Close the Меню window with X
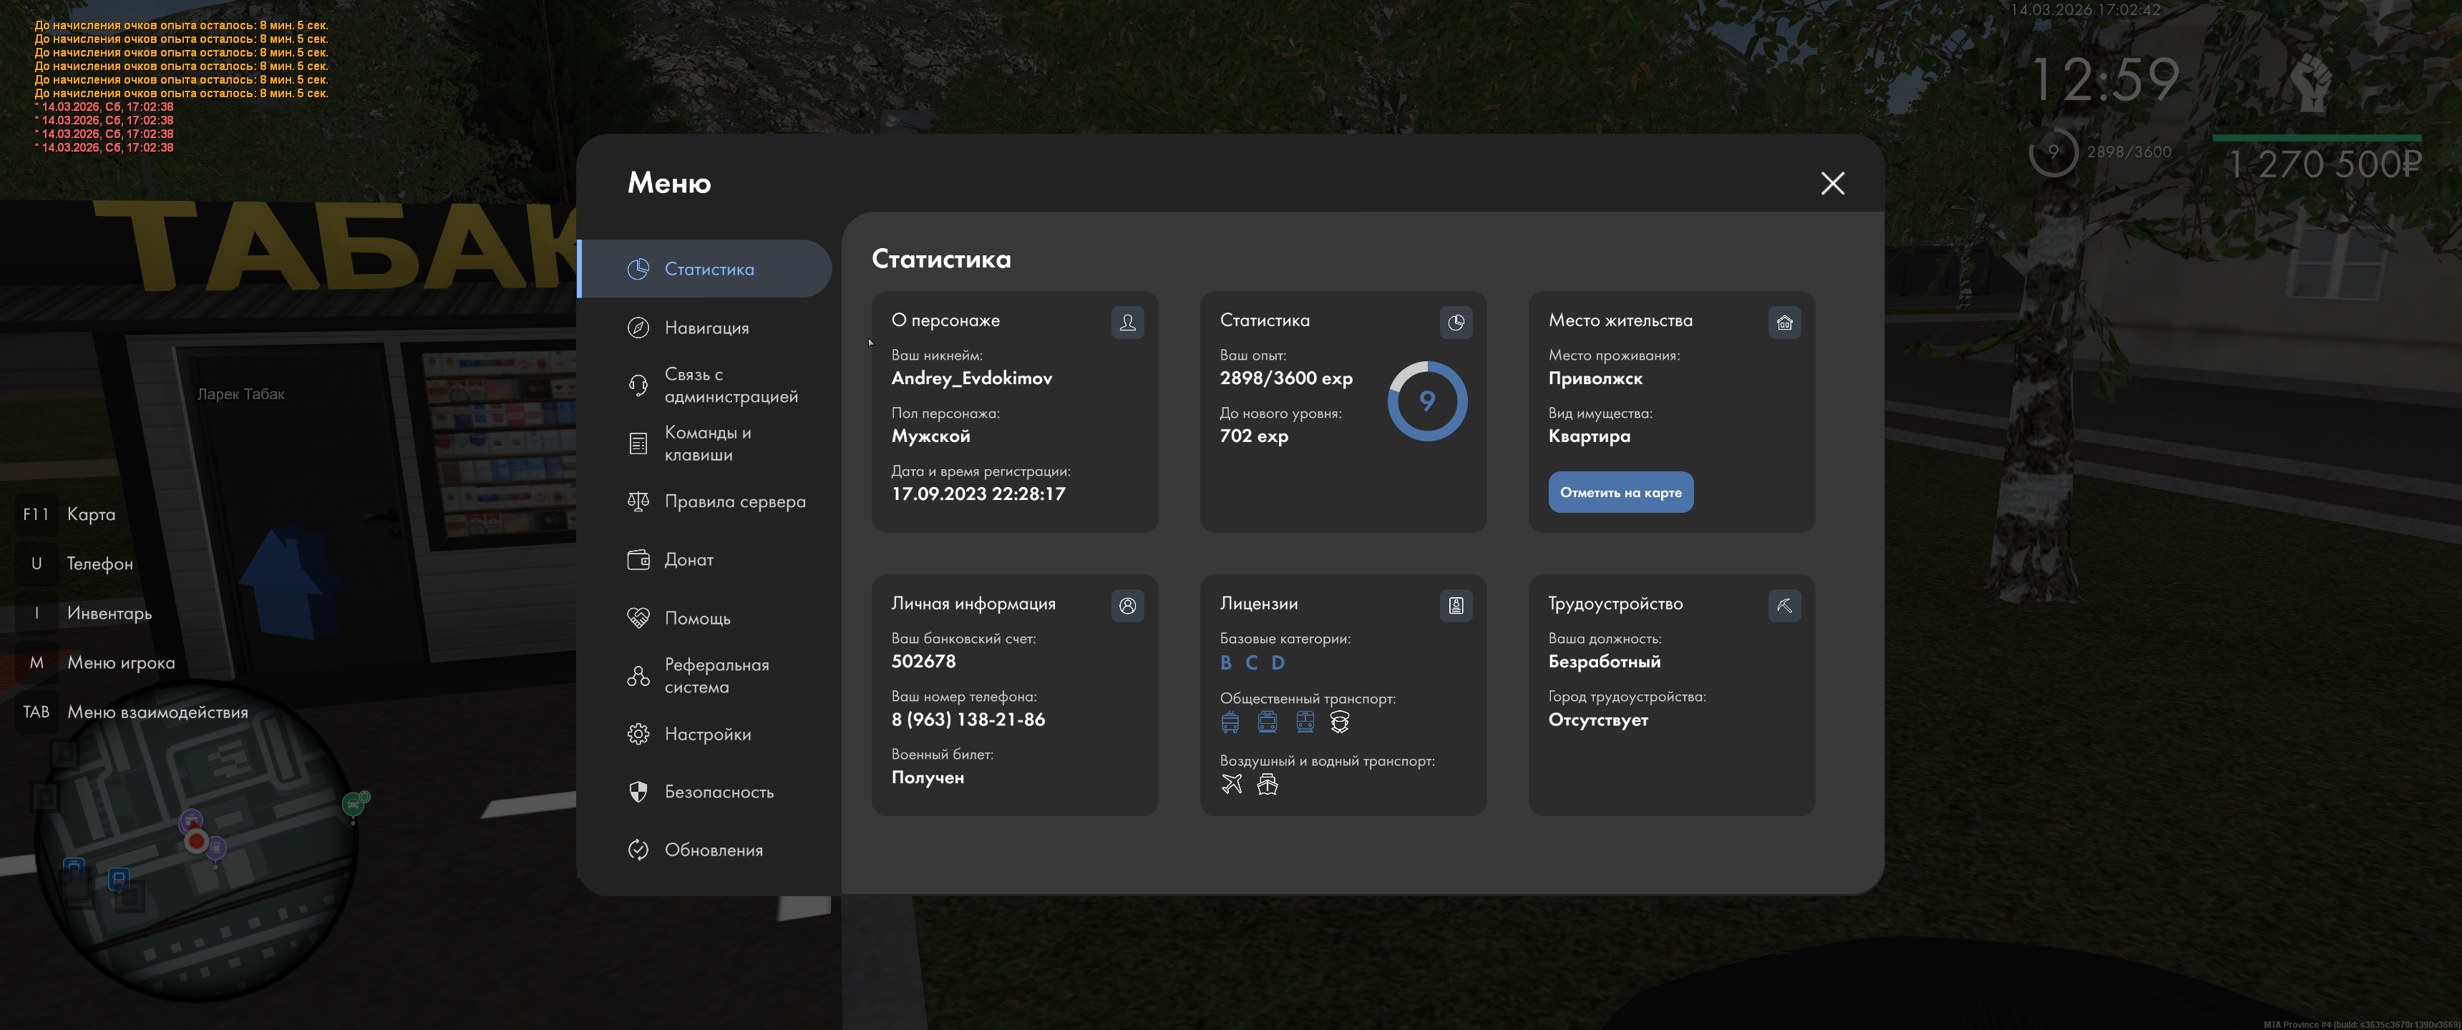 tap(1831, 183)
